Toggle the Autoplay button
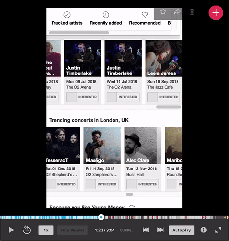Viewport: 229px width, 241px height. pyautogui.click(x=182, y=230)
